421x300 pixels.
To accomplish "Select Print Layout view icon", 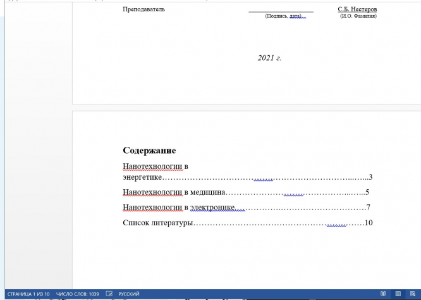I will 398,294.
